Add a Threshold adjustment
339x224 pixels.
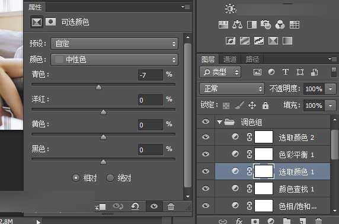tap(259, 40)
